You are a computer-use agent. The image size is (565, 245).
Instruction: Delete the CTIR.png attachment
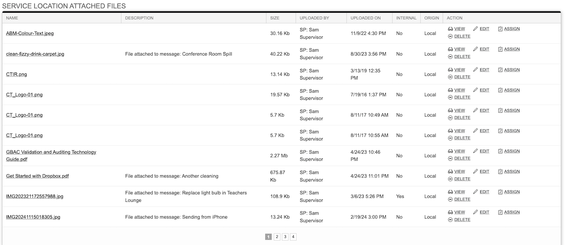coord(459,77)
